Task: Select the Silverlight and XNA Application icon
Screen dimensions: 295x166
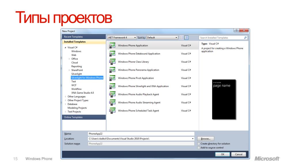Action: (112, 86)
